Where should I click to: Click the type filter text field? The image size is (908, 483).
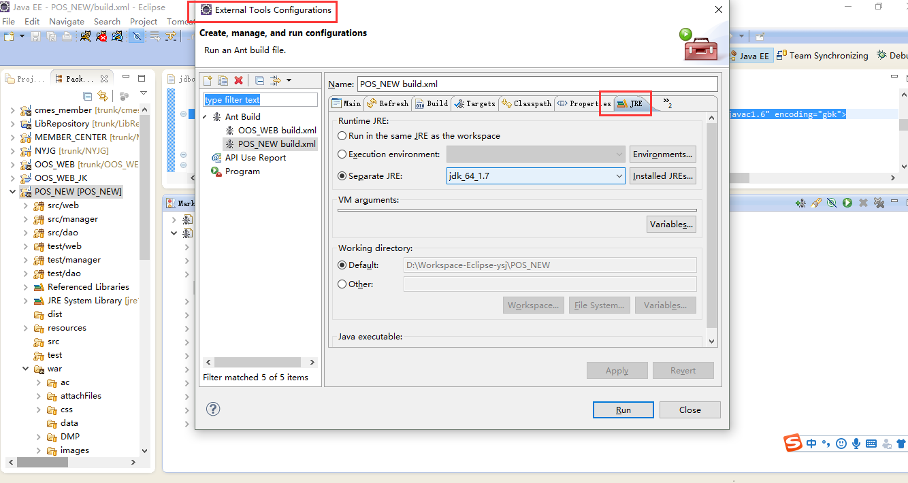[x=260, y=99]
